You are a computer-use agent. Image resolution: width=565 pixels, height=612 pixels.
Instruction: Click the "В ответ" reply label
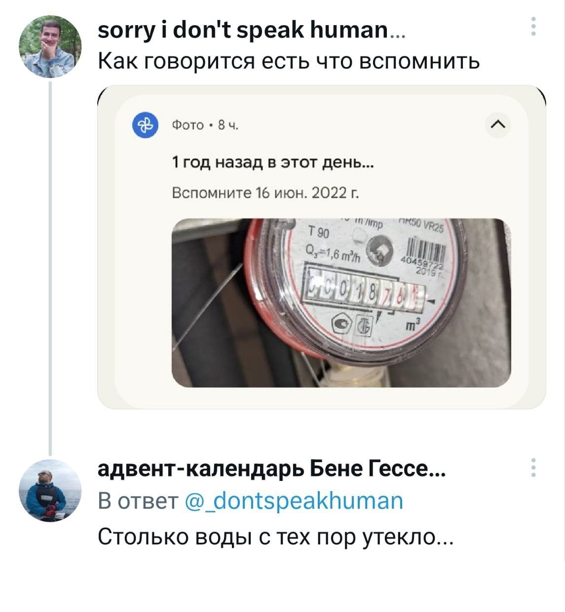pyautogui.click(x=138, y=501)
